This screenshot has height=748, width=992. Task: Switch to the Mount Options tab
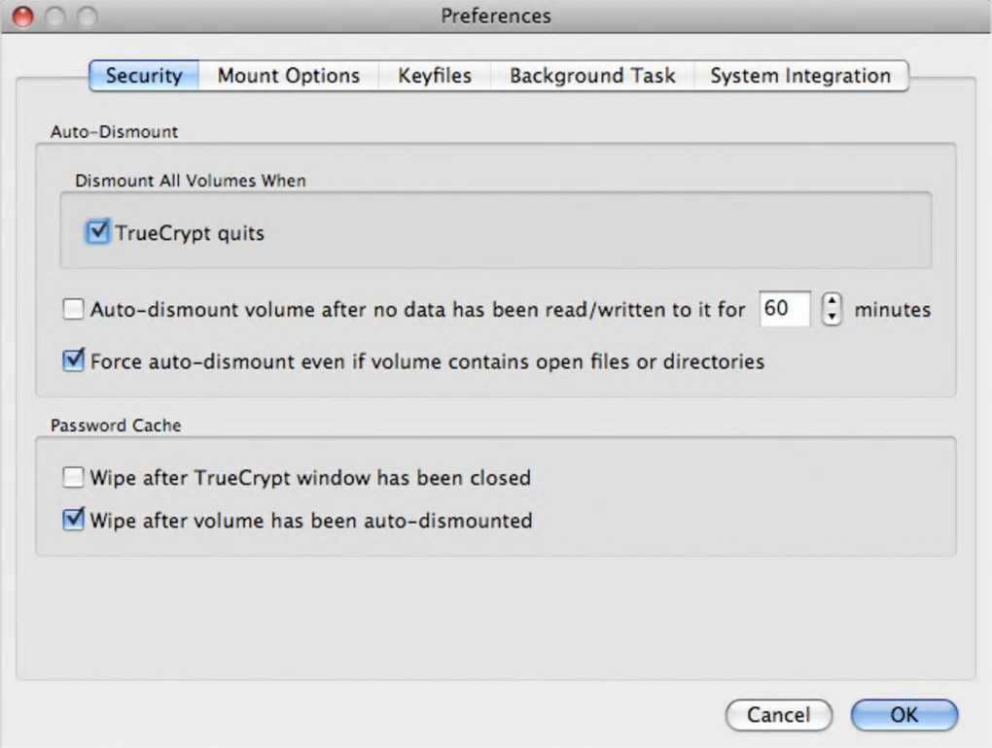click(288, 76)
